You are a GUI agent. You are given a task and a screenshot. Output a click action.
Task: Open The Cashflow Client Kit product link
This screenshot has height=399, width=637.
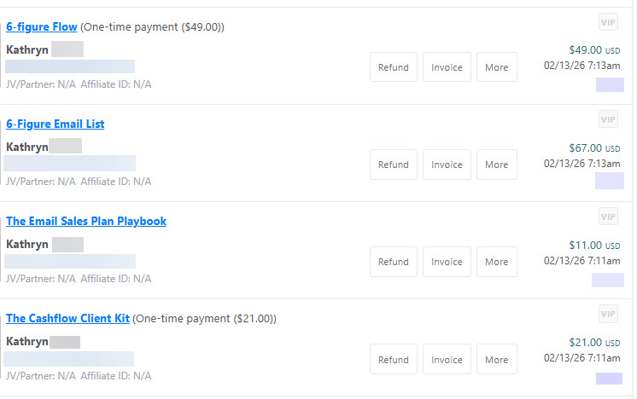click(x=67, y=318)
